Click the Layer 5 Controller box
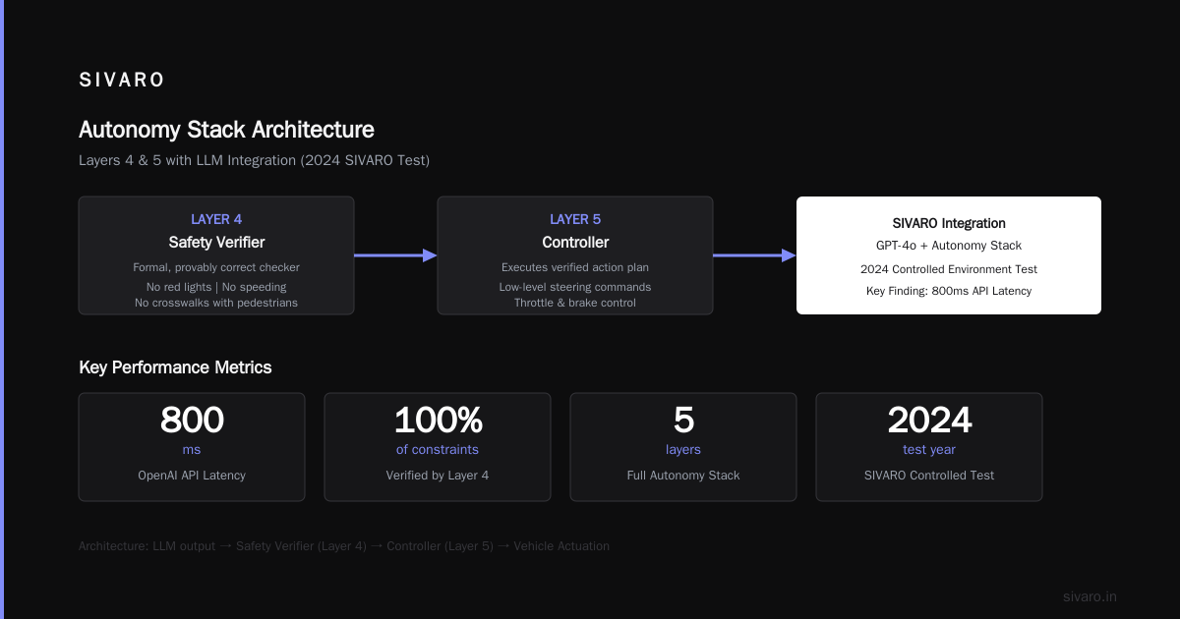Viewport: 1180px width, 619px height. 575,255
